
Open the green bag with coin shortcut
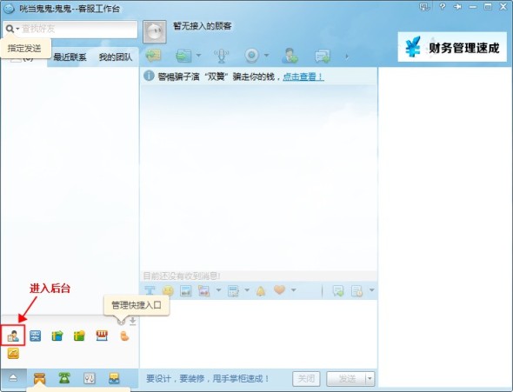tap(79, 336)
